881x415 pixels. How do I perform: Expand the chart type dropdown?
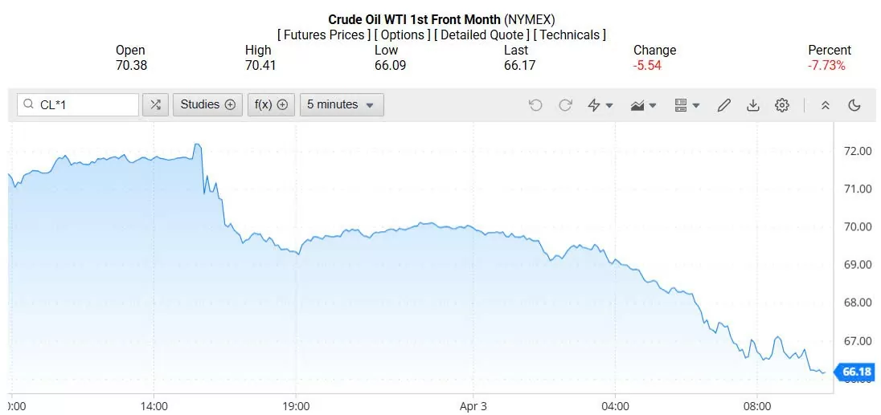tap(644, 105)
